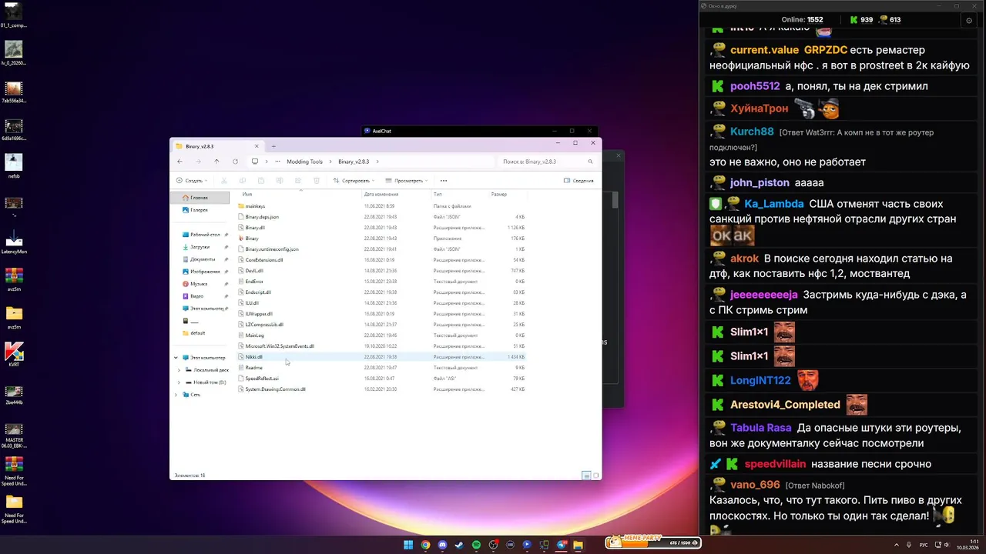Click the MEME PARTY progress bar widget
Image resolution: width=986 pixels, height=554 pixels.
tap(653, 542)
